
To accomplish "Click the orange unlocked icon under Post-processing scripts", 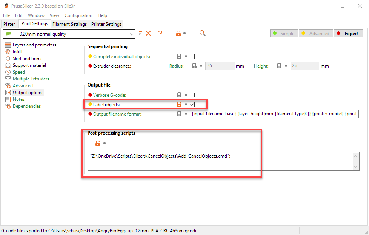I will [98, 143].
